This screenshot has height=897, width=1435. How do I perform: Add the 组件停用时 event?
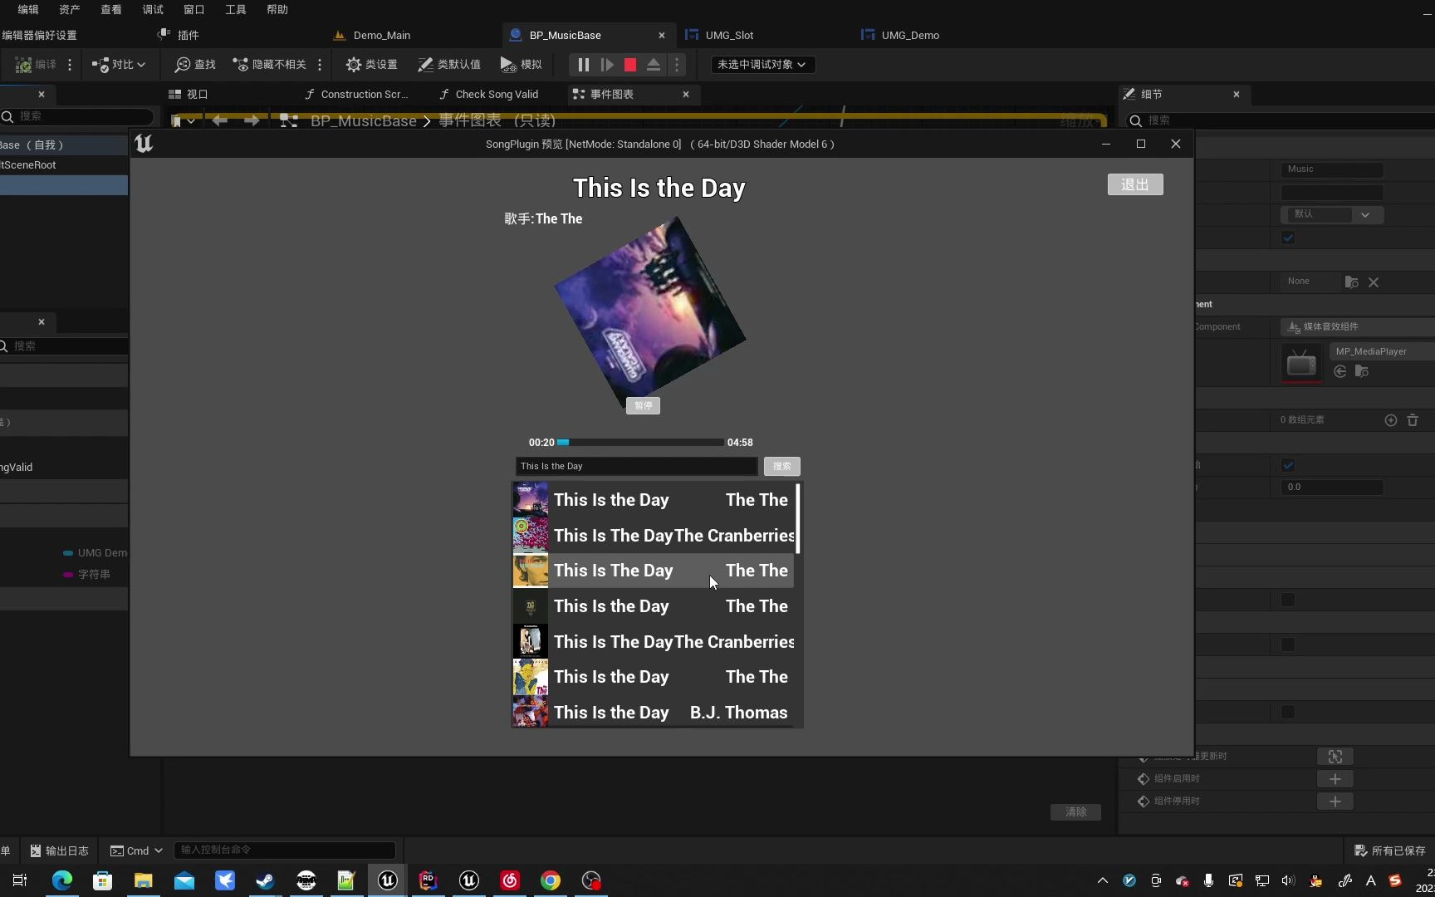tap(1335, 801)
